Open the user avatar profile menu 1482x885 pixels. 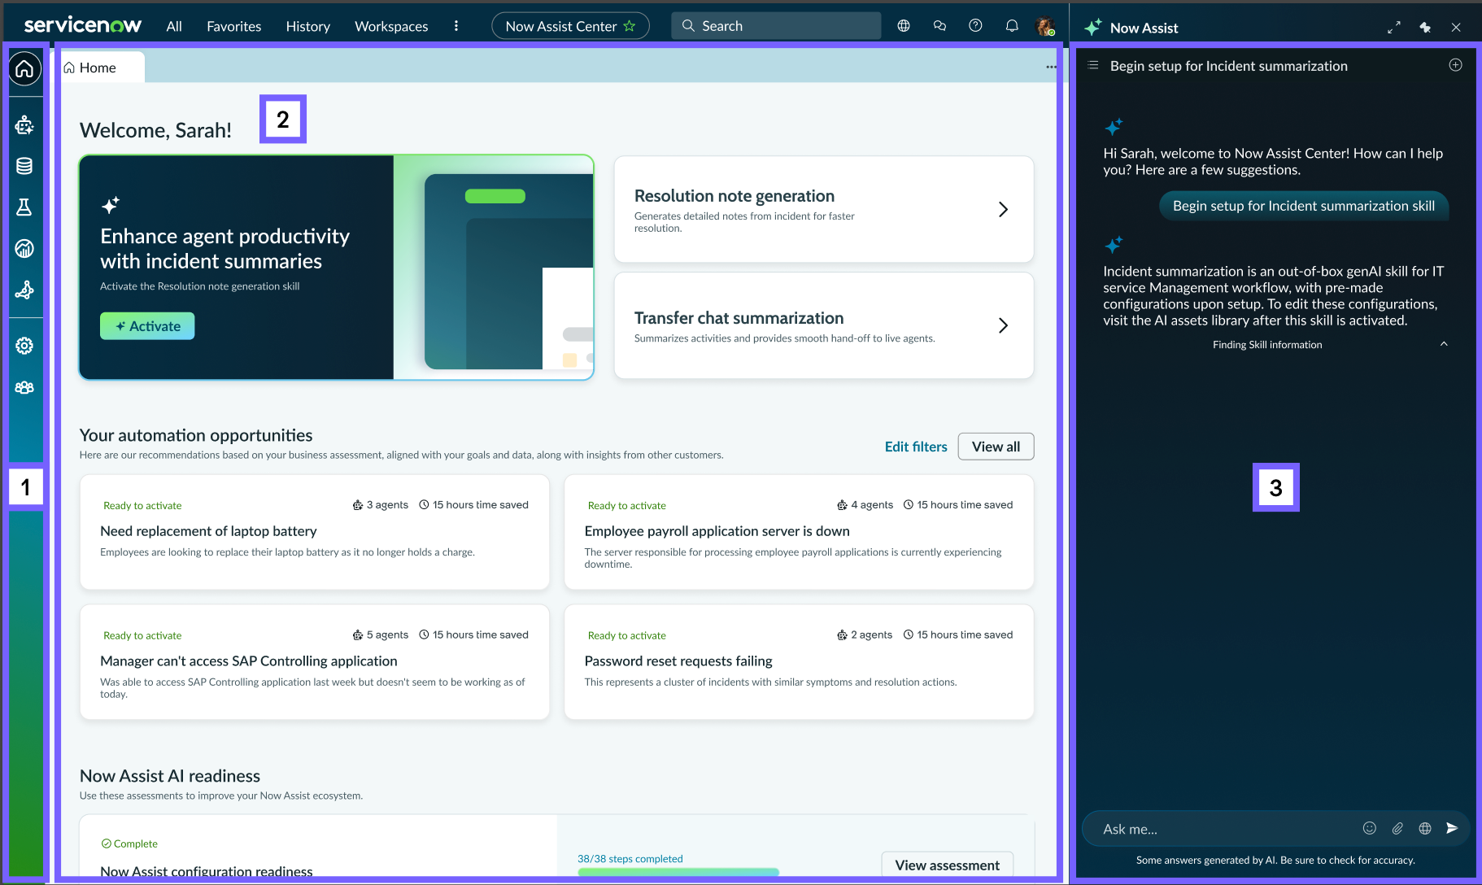1045,26
